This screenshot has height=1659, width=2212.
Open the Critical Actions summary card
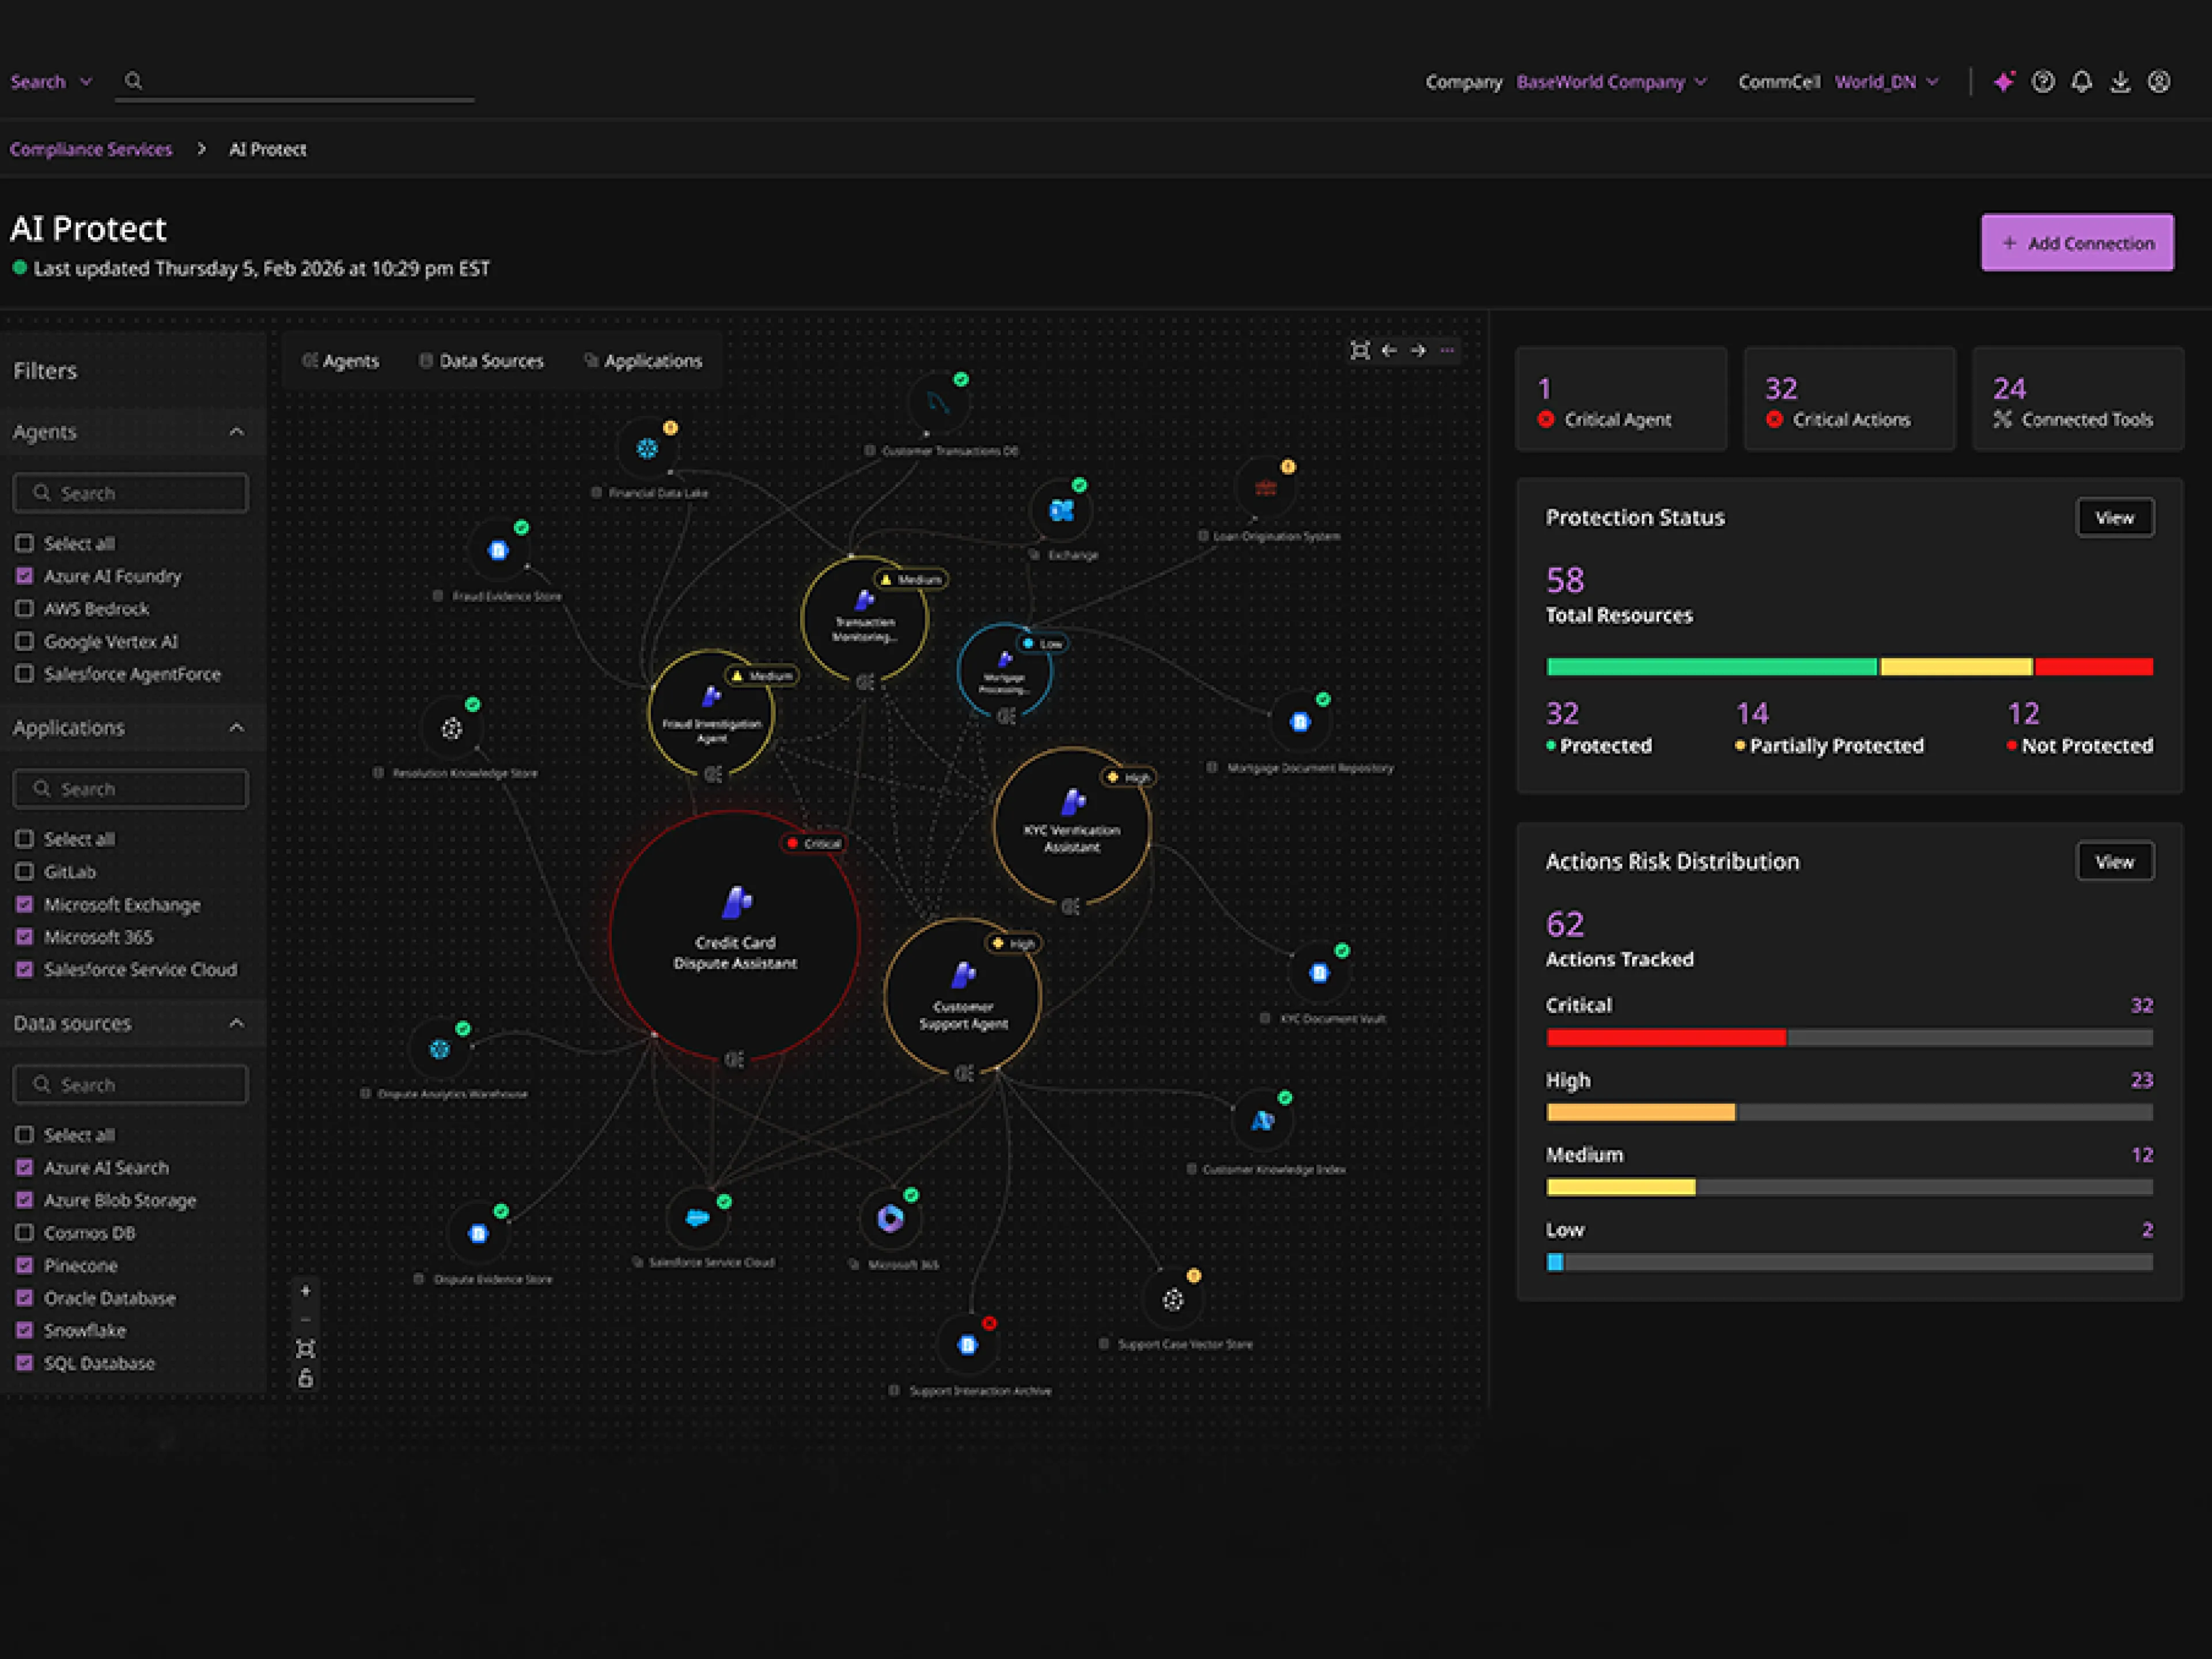tap(1849, 399)
